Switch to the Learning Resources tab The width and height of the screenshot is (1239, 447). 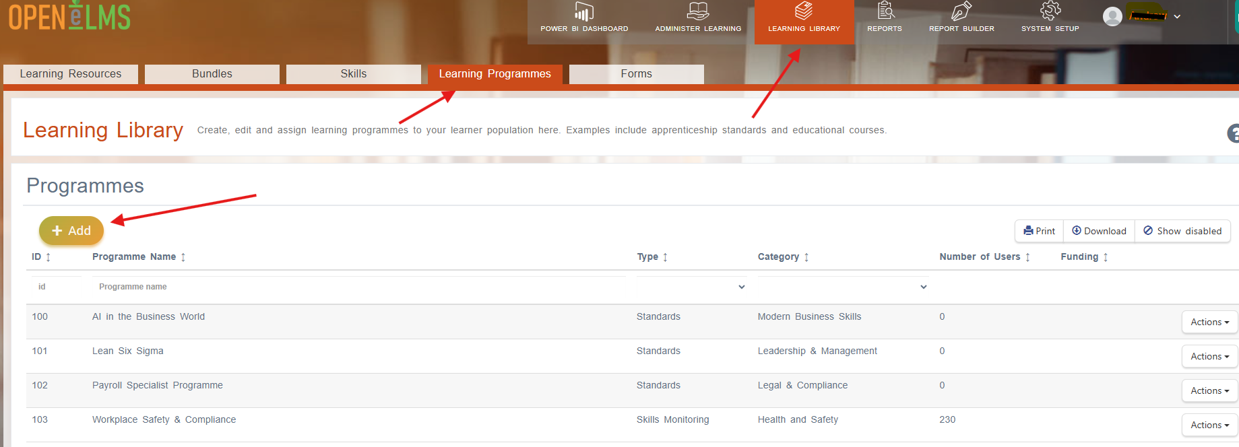pyautogui.click(x=71, y=74)
